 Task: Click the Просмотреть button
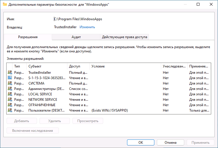tap(88, 121)
